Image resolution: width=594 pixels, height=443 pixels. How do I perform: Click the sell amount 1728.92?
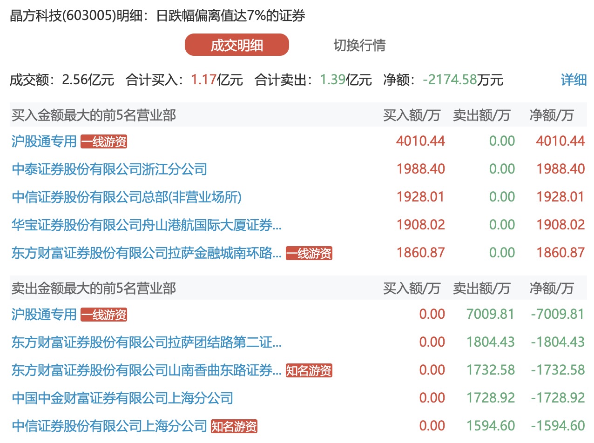[x=491, y=398]
